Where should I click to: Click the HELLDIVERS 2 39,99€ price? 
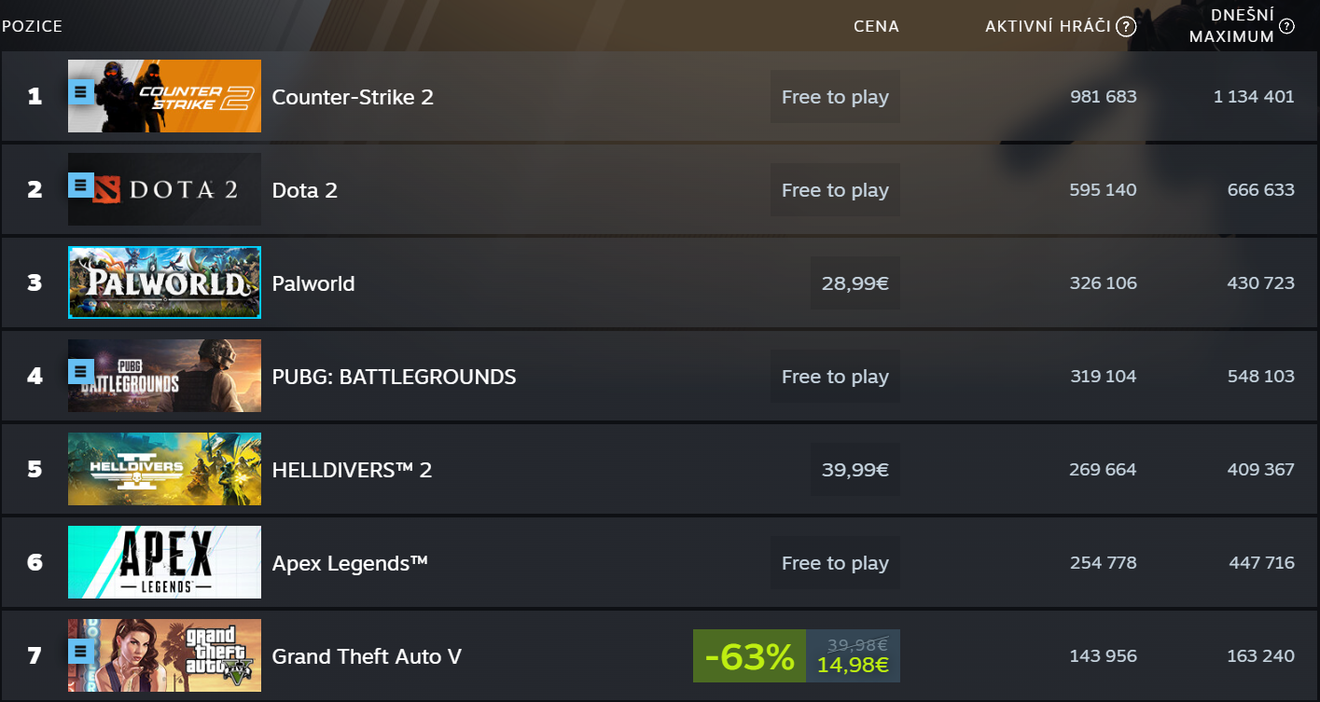point(855,470)
